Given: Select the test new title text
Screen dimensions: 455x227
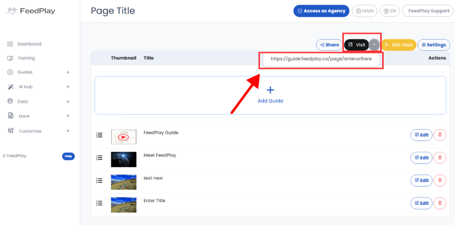Looking at the screenshot, I should [x=153, y=178].
